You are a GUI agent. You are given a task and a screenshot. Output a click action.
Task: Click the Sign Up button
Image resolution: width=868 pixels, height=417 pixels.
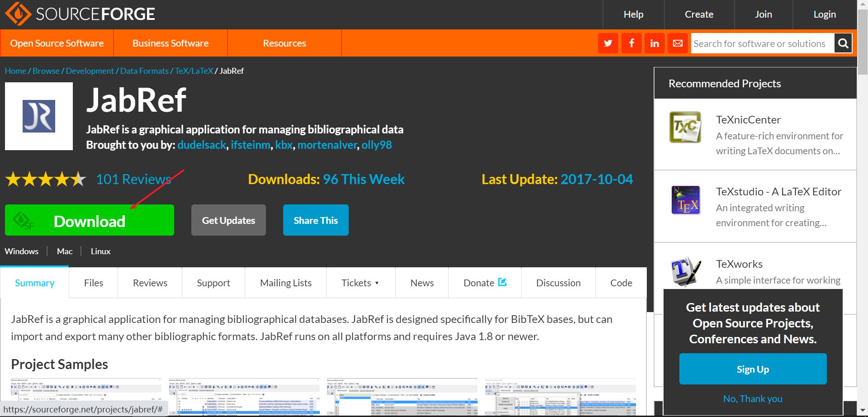pyautogui.click(x=753, y=369)
